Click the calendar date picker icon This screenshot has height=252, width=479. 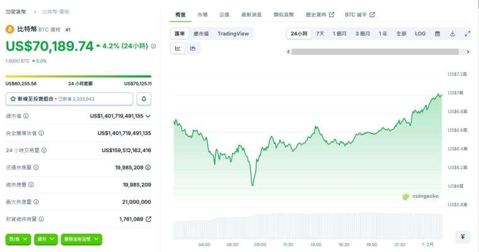[x=437, y=33]
